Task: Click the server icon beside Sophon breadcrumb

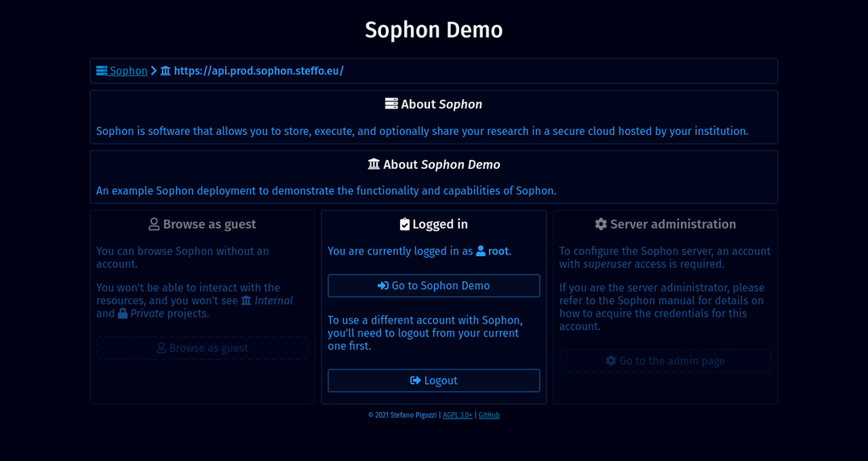Action: tap(102, 71)
